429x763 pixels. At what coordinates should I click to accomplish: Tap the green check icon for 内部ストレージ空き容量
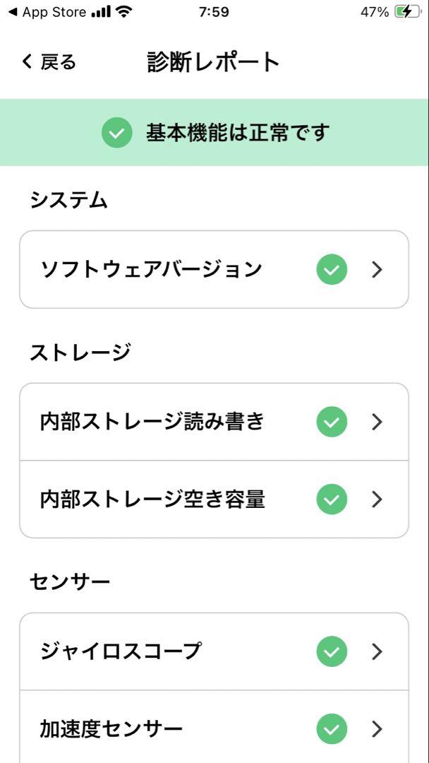click(x=332, y=499)
